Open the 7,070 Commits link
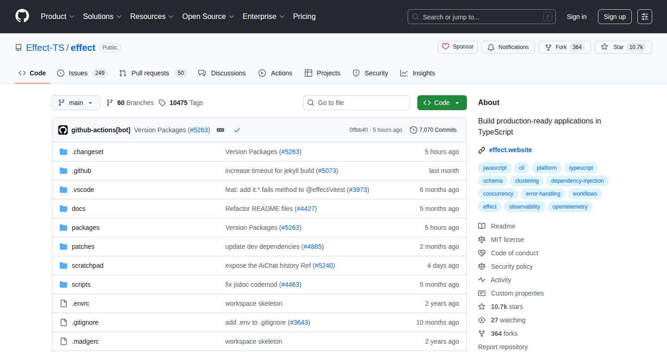 434,130
